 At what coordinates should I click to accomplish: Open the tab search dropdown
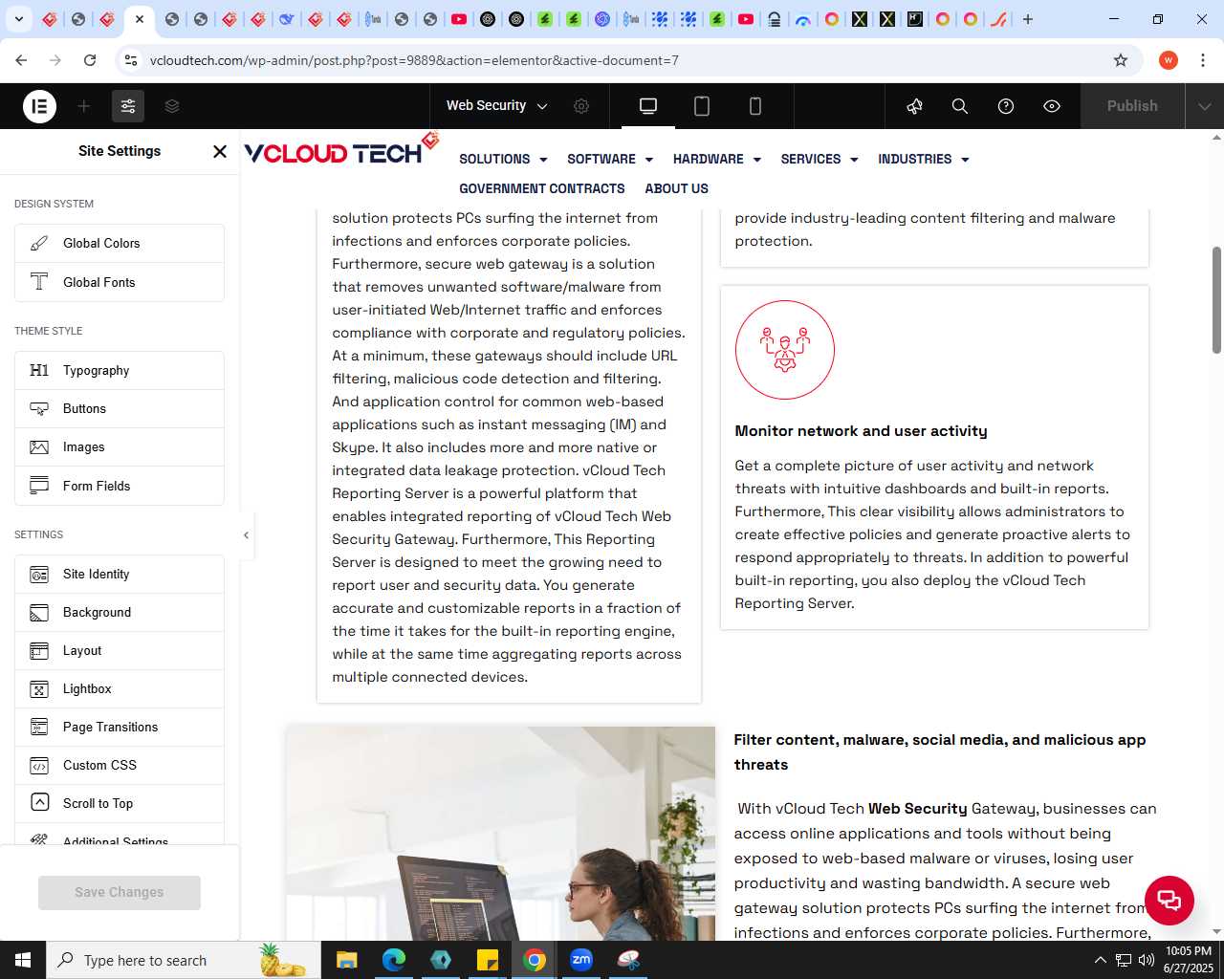pyautogui.click(x=18, y=19)
